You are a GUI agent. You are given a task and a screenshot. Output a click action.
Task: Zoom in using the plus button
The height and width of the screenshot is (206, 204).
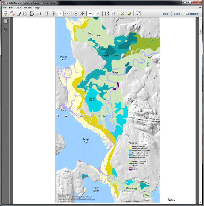82,14
